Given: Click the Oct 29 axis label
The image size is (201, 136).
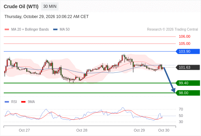Looking at the screenshot, I should pos(139,130).
